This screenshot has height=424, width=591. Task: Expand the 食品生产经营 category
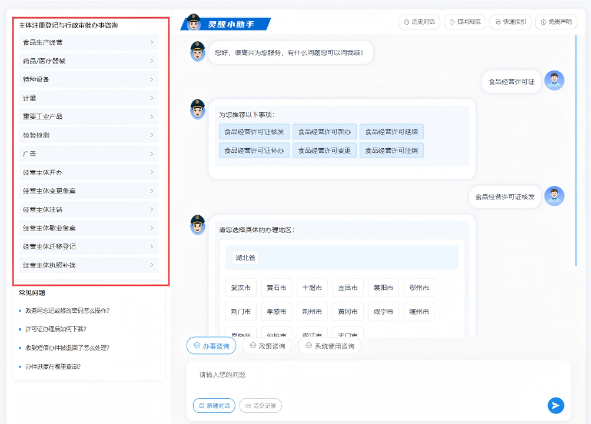pyautogui.click(x=87, y=42)
